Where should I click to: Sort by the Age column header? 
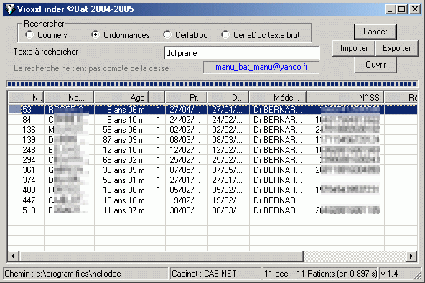121,97
